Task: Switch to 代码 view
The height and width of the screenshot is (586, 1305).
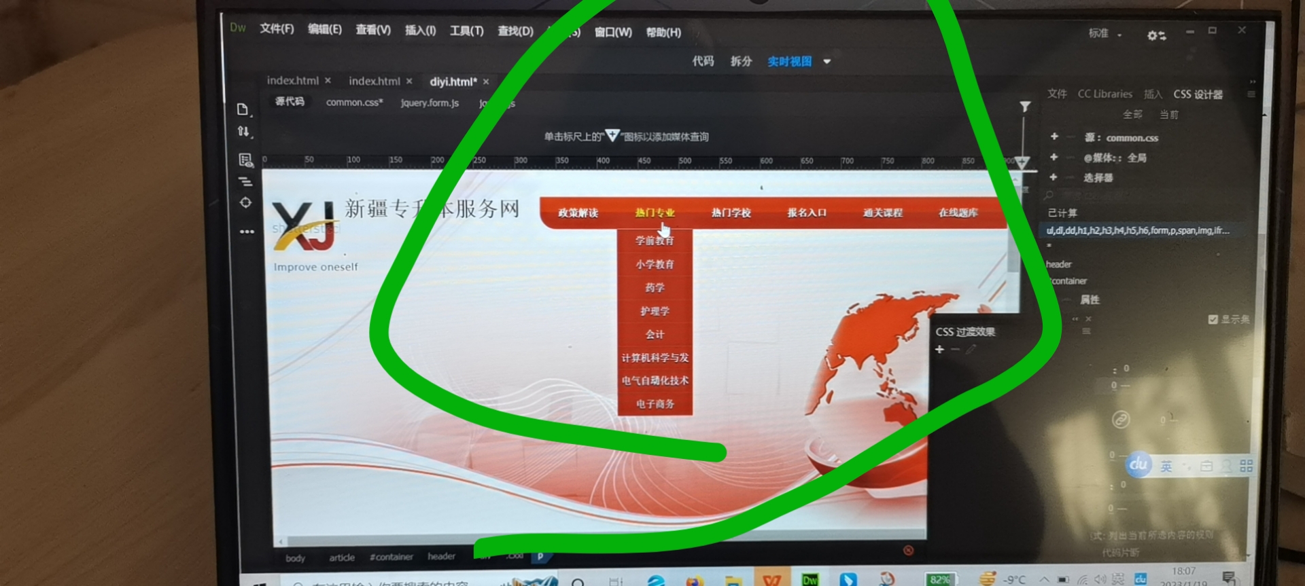Action: click(x=703, y=61)
